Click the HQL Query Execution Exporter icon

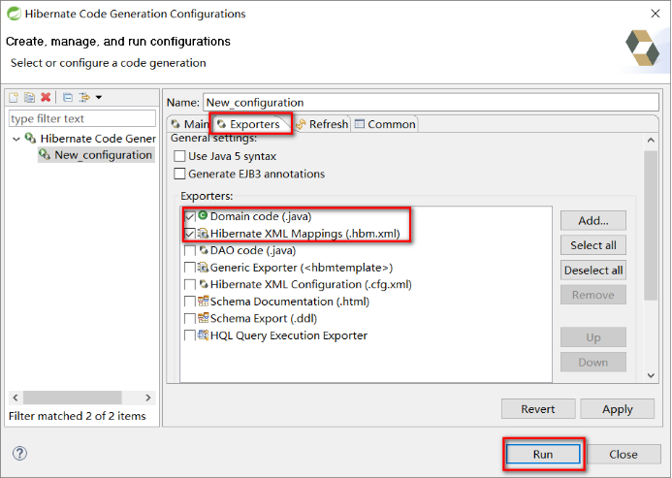(x=203, y=335)
